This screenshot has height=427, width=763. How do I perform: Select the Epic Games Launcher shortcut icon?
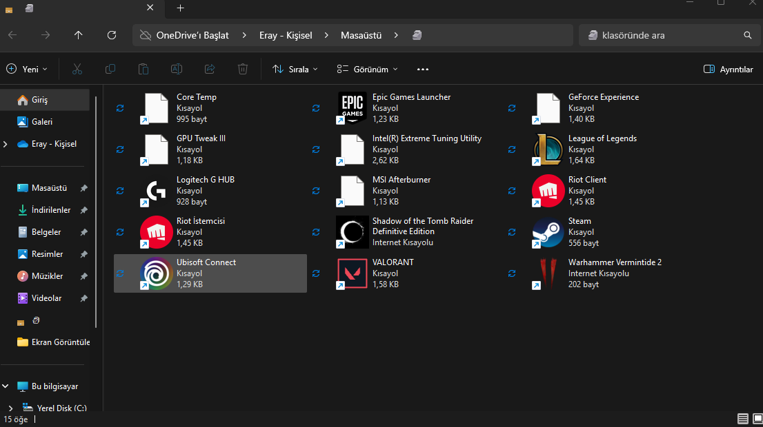pyautogui.click(x=352, y=108)
